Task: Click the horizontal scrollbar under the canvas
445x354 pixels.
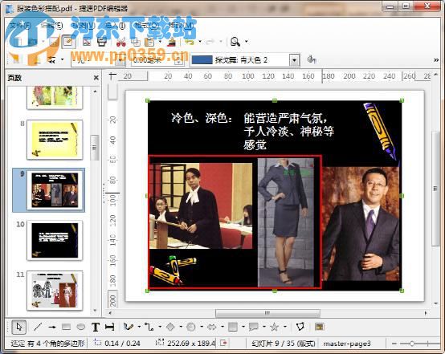Action: tap(267, 313)
